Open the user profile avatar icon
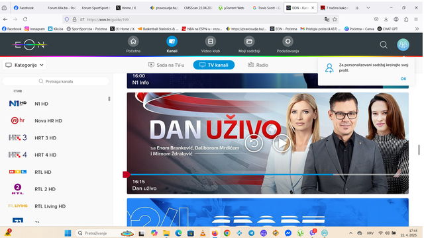The height and width of the screenshot is (238, 424). coord(403,45)
